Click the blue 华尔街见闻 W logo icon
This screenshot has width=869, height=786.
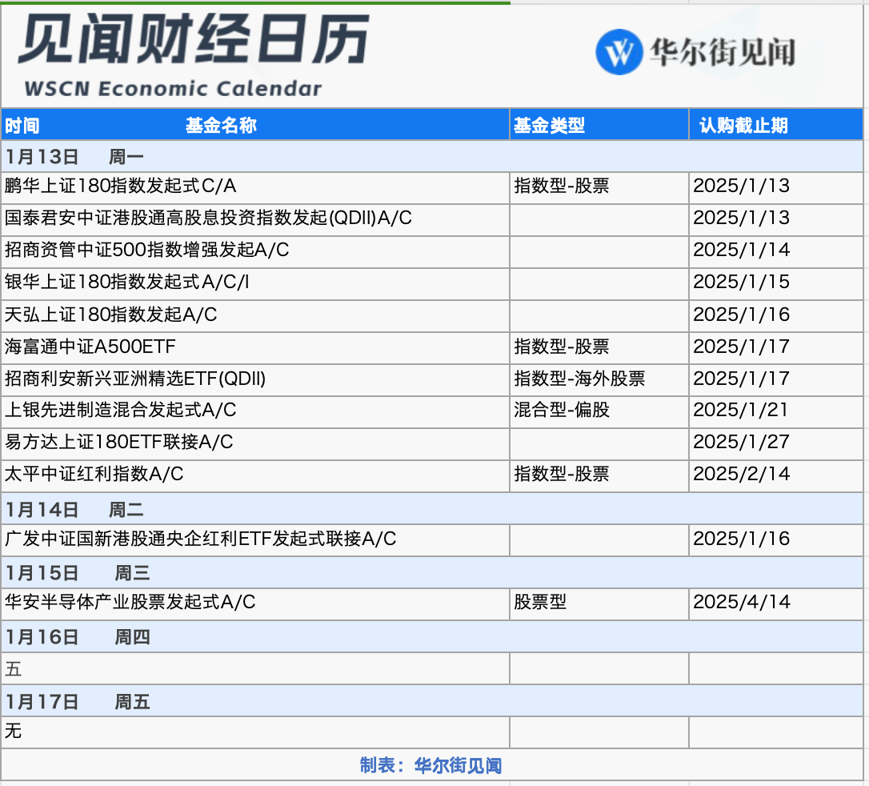click(619, 52)
